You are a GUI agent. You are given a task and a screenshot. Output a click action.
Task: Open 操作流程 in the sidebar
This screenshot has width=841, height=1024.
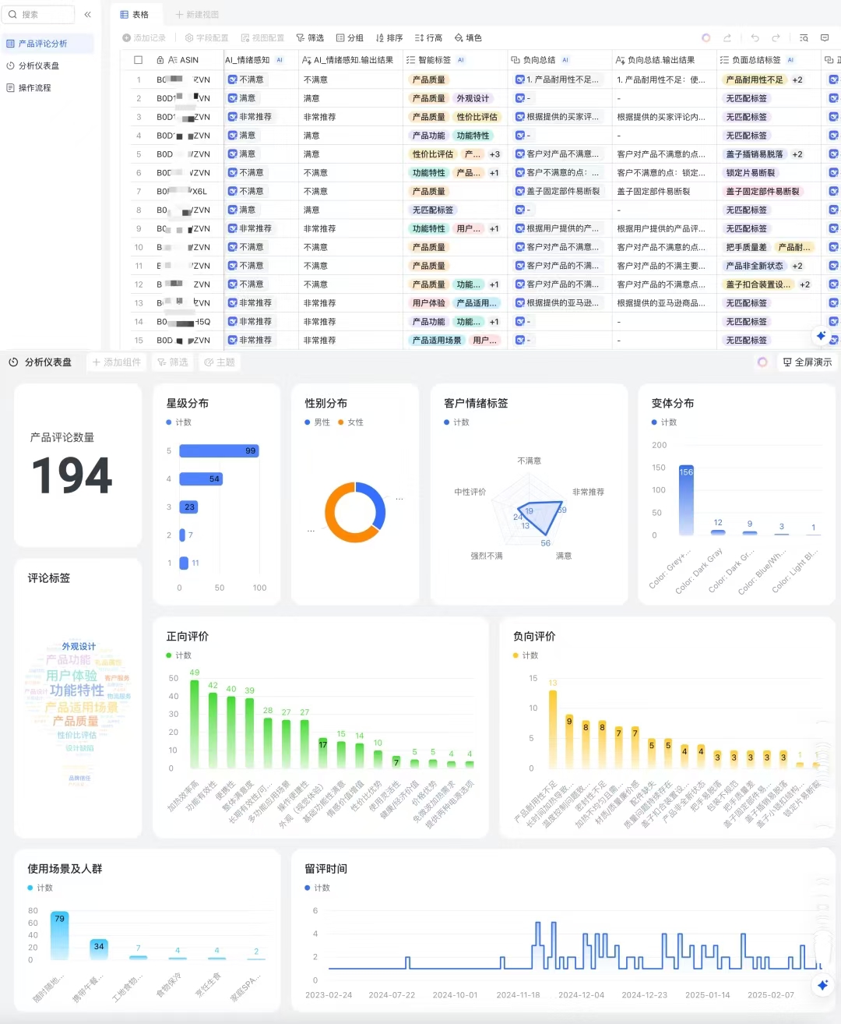point(34,88)
